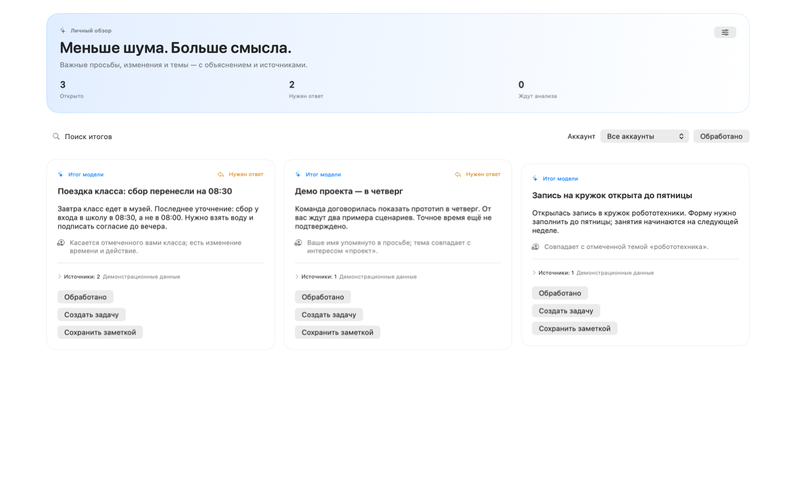Click the heading Меньше шума. Больше смысла.
This screenshot has height=497, width=796.
click(x=175, y=48)
